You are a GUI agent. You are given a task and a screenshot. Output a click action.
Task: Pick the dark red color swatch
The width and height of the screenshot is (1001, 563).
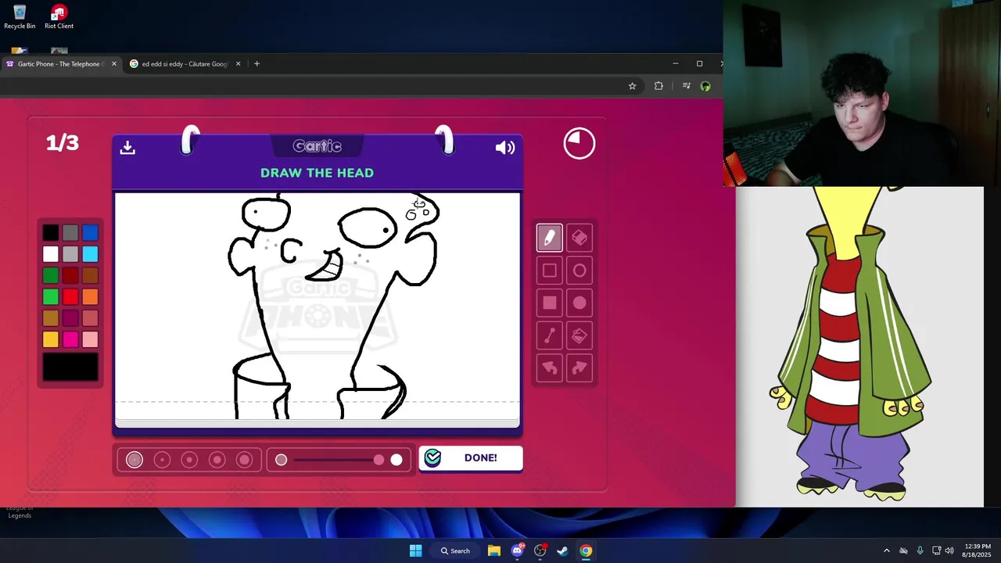[70, 275]
